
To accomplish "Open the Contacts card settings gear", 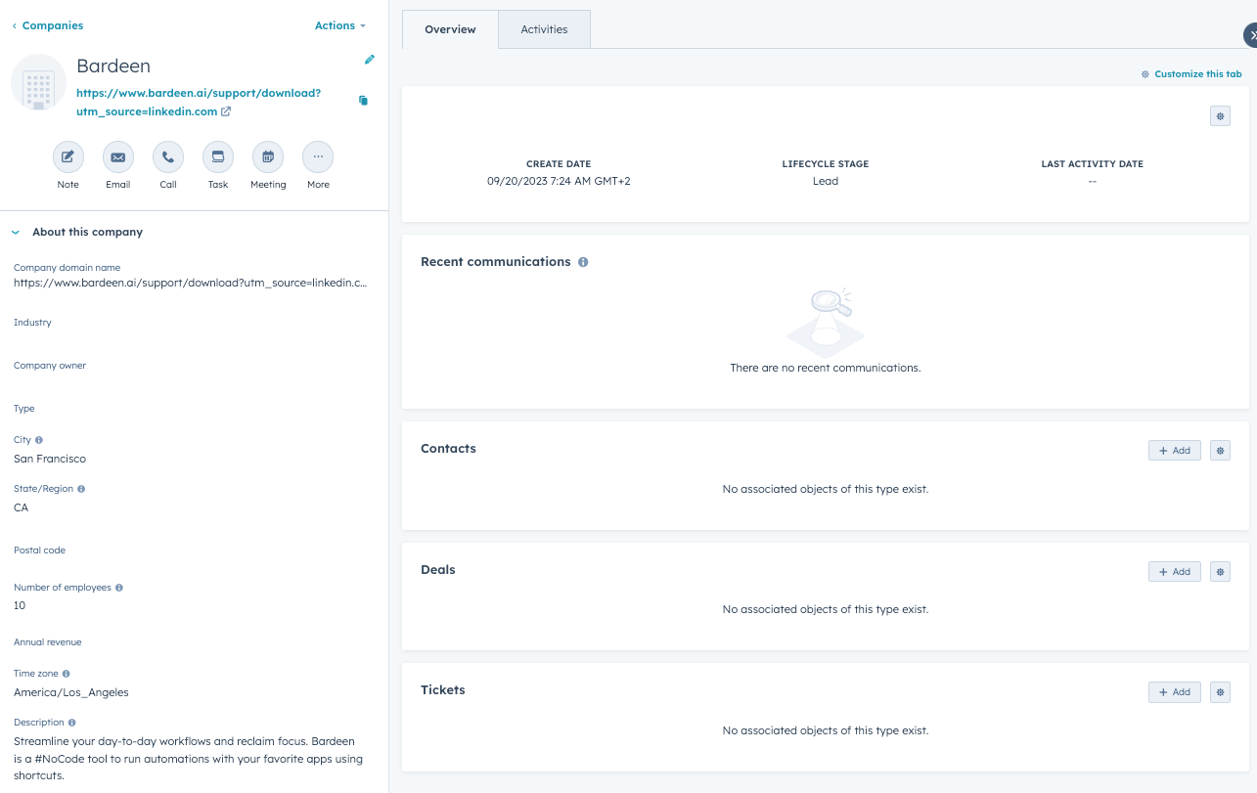I will (x=1219, y=450).
